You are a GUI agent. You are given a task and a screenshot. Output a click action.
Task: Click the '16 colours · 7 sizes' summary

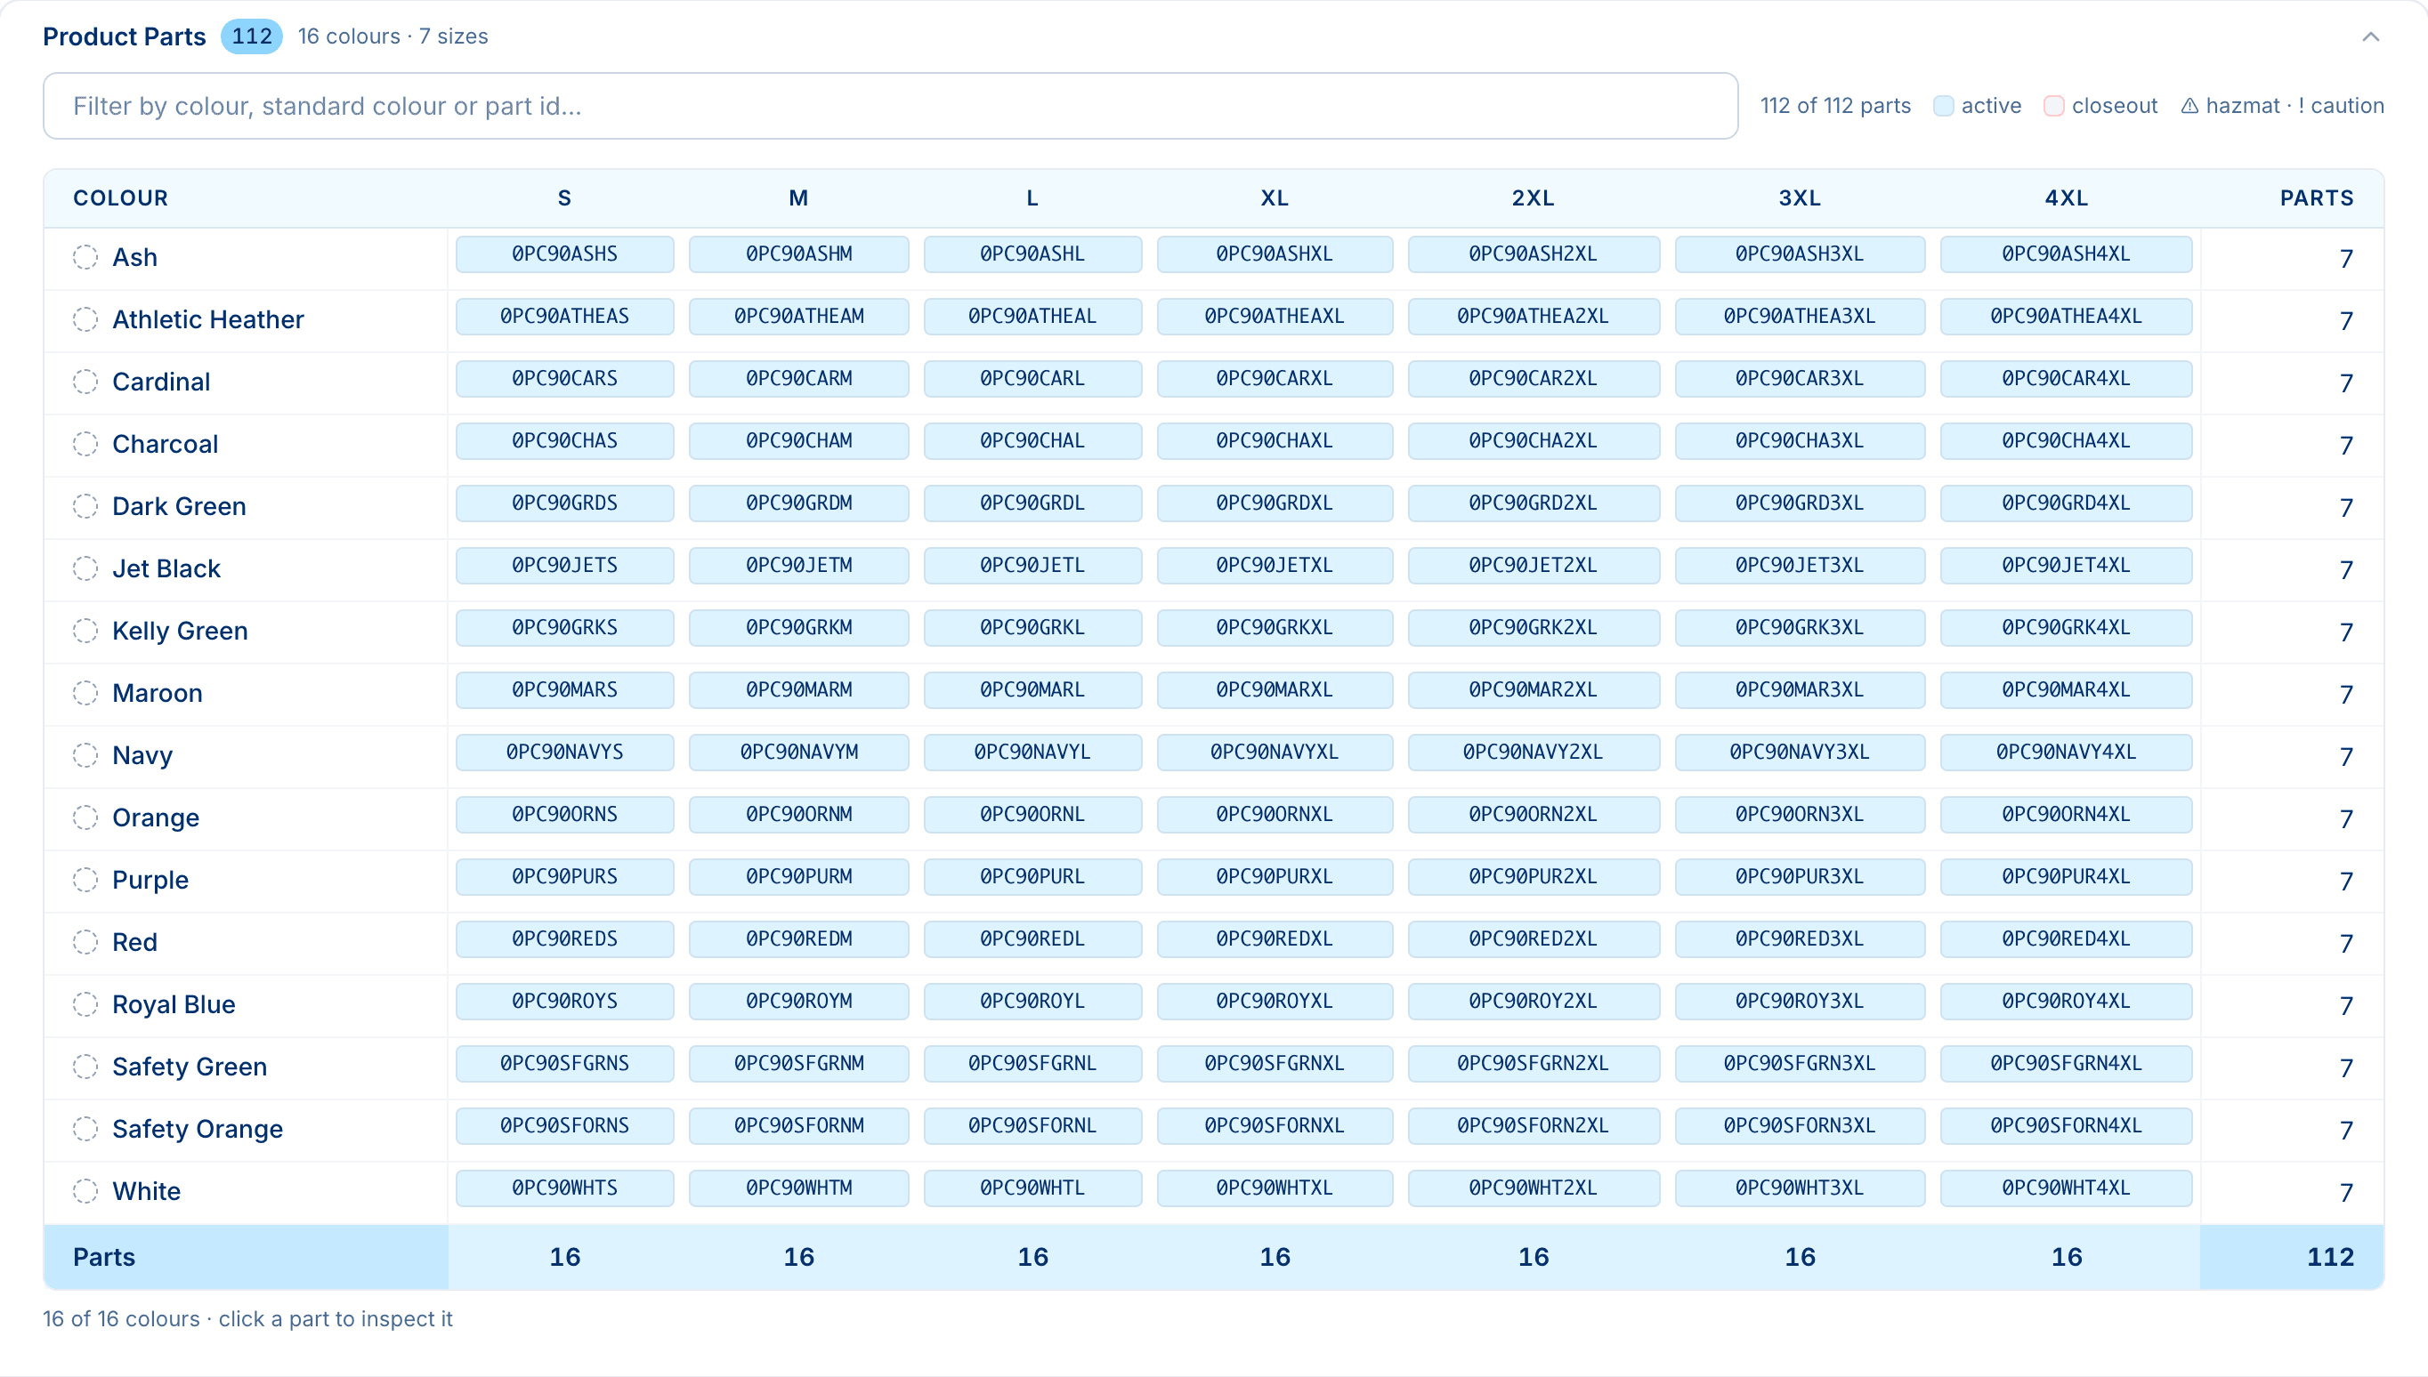[x=393, y=36]
